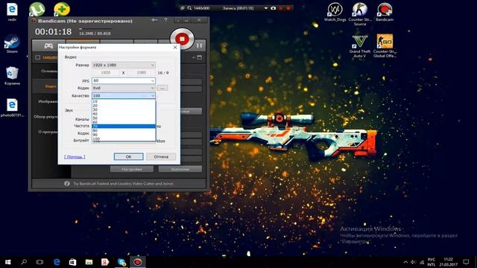
Task: Open the uTorrent desktop shortcut
Action: click(x=37, y=9)
